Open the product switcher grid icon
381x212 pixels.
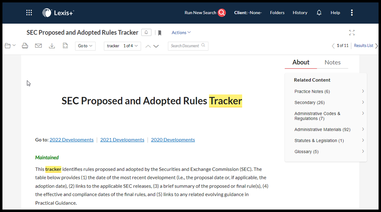point(29,13)
